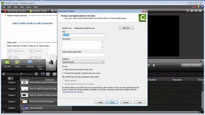Image resolution: width=205 pixels, height=115 pixels.
Task: Open the Library tab
Action: coord(18,64)
